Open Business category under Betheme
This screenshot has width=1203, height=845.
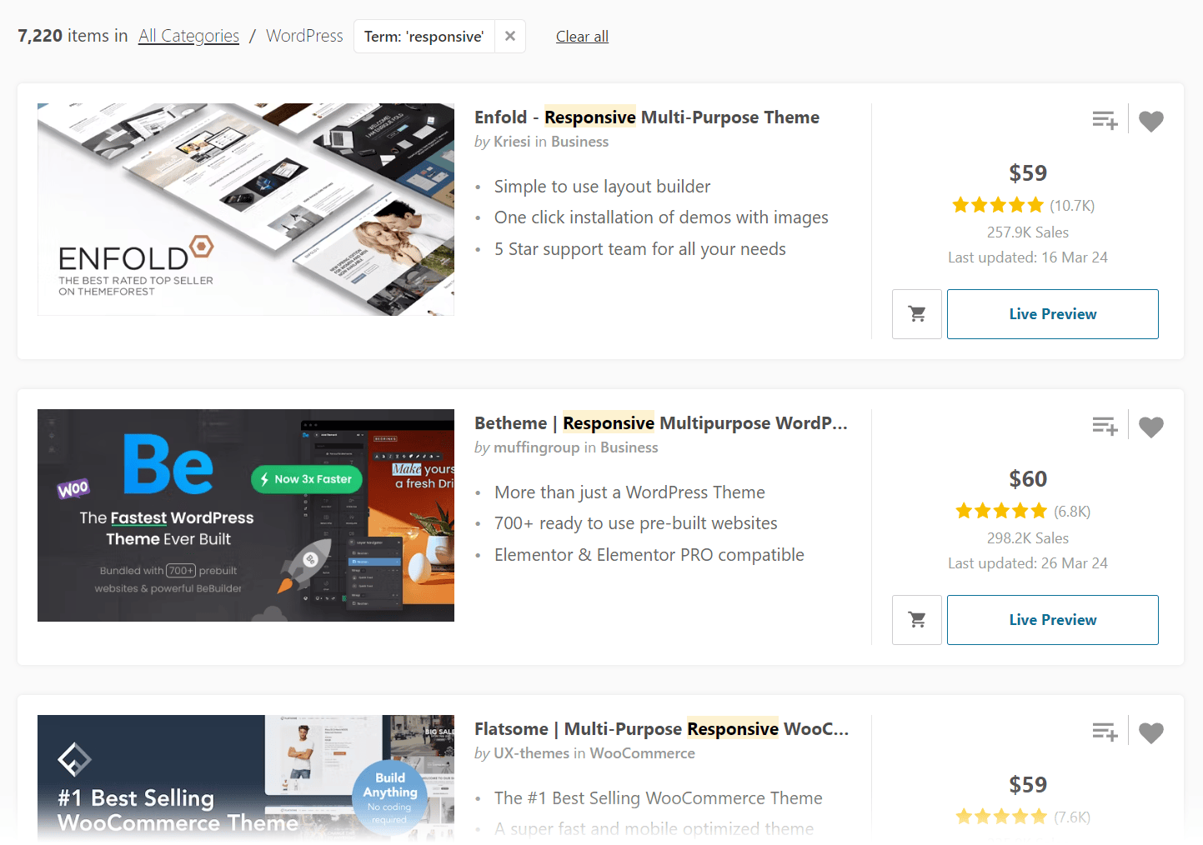pyautogui.click(x=629, y=447)
